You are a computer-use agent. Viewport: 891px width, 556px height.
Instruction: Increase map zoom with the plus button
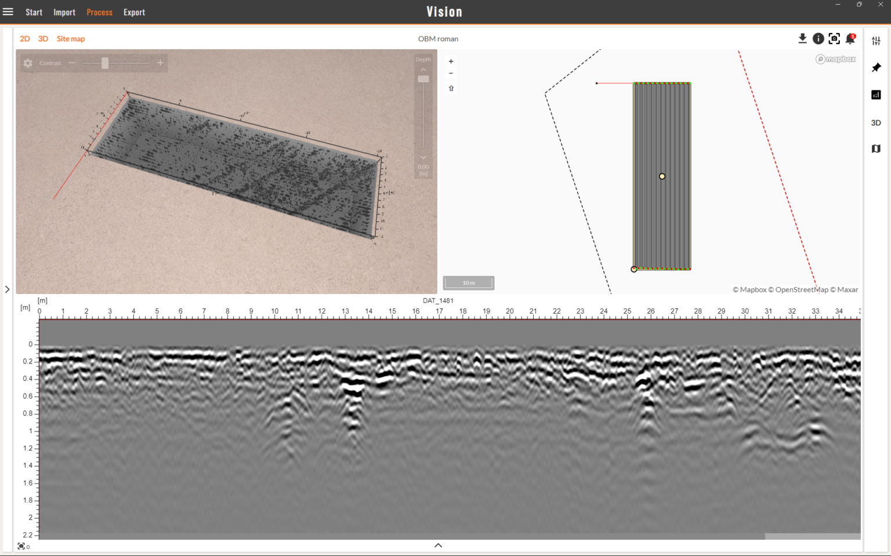(x=451, y=61)
